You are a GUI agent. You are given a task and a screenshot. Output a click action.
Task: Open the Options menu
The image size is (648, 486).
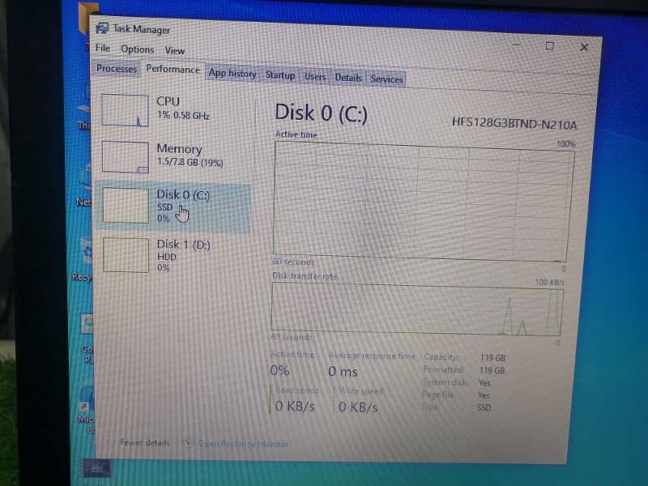click(137, 49)
